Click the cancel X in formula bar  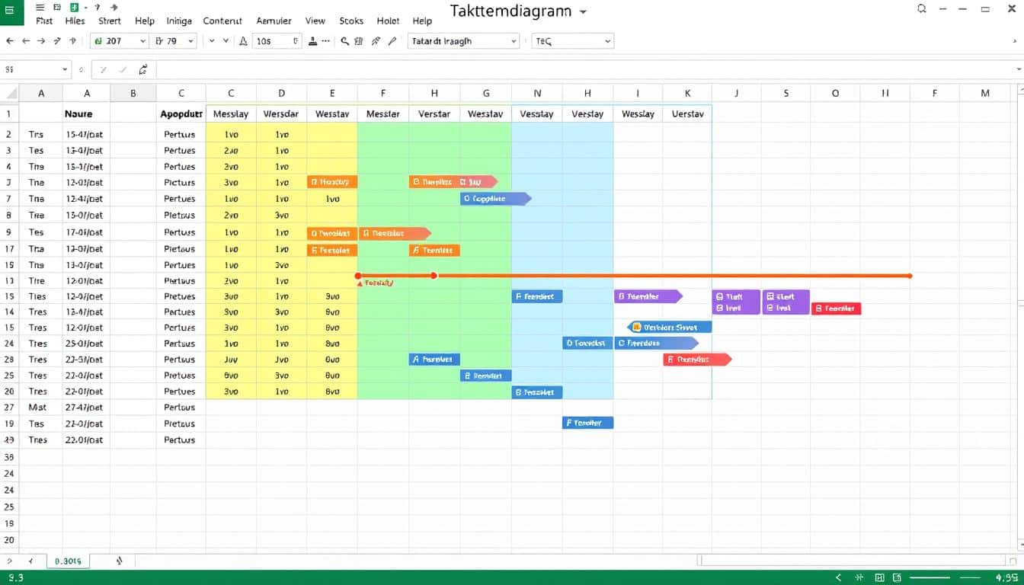coord(104,69)
